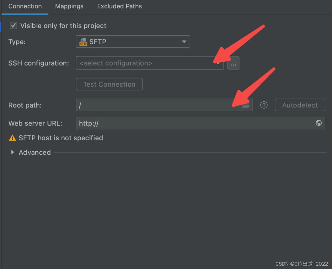
Task: Expand the Advanced section triangle
Action: pos(12,152)
